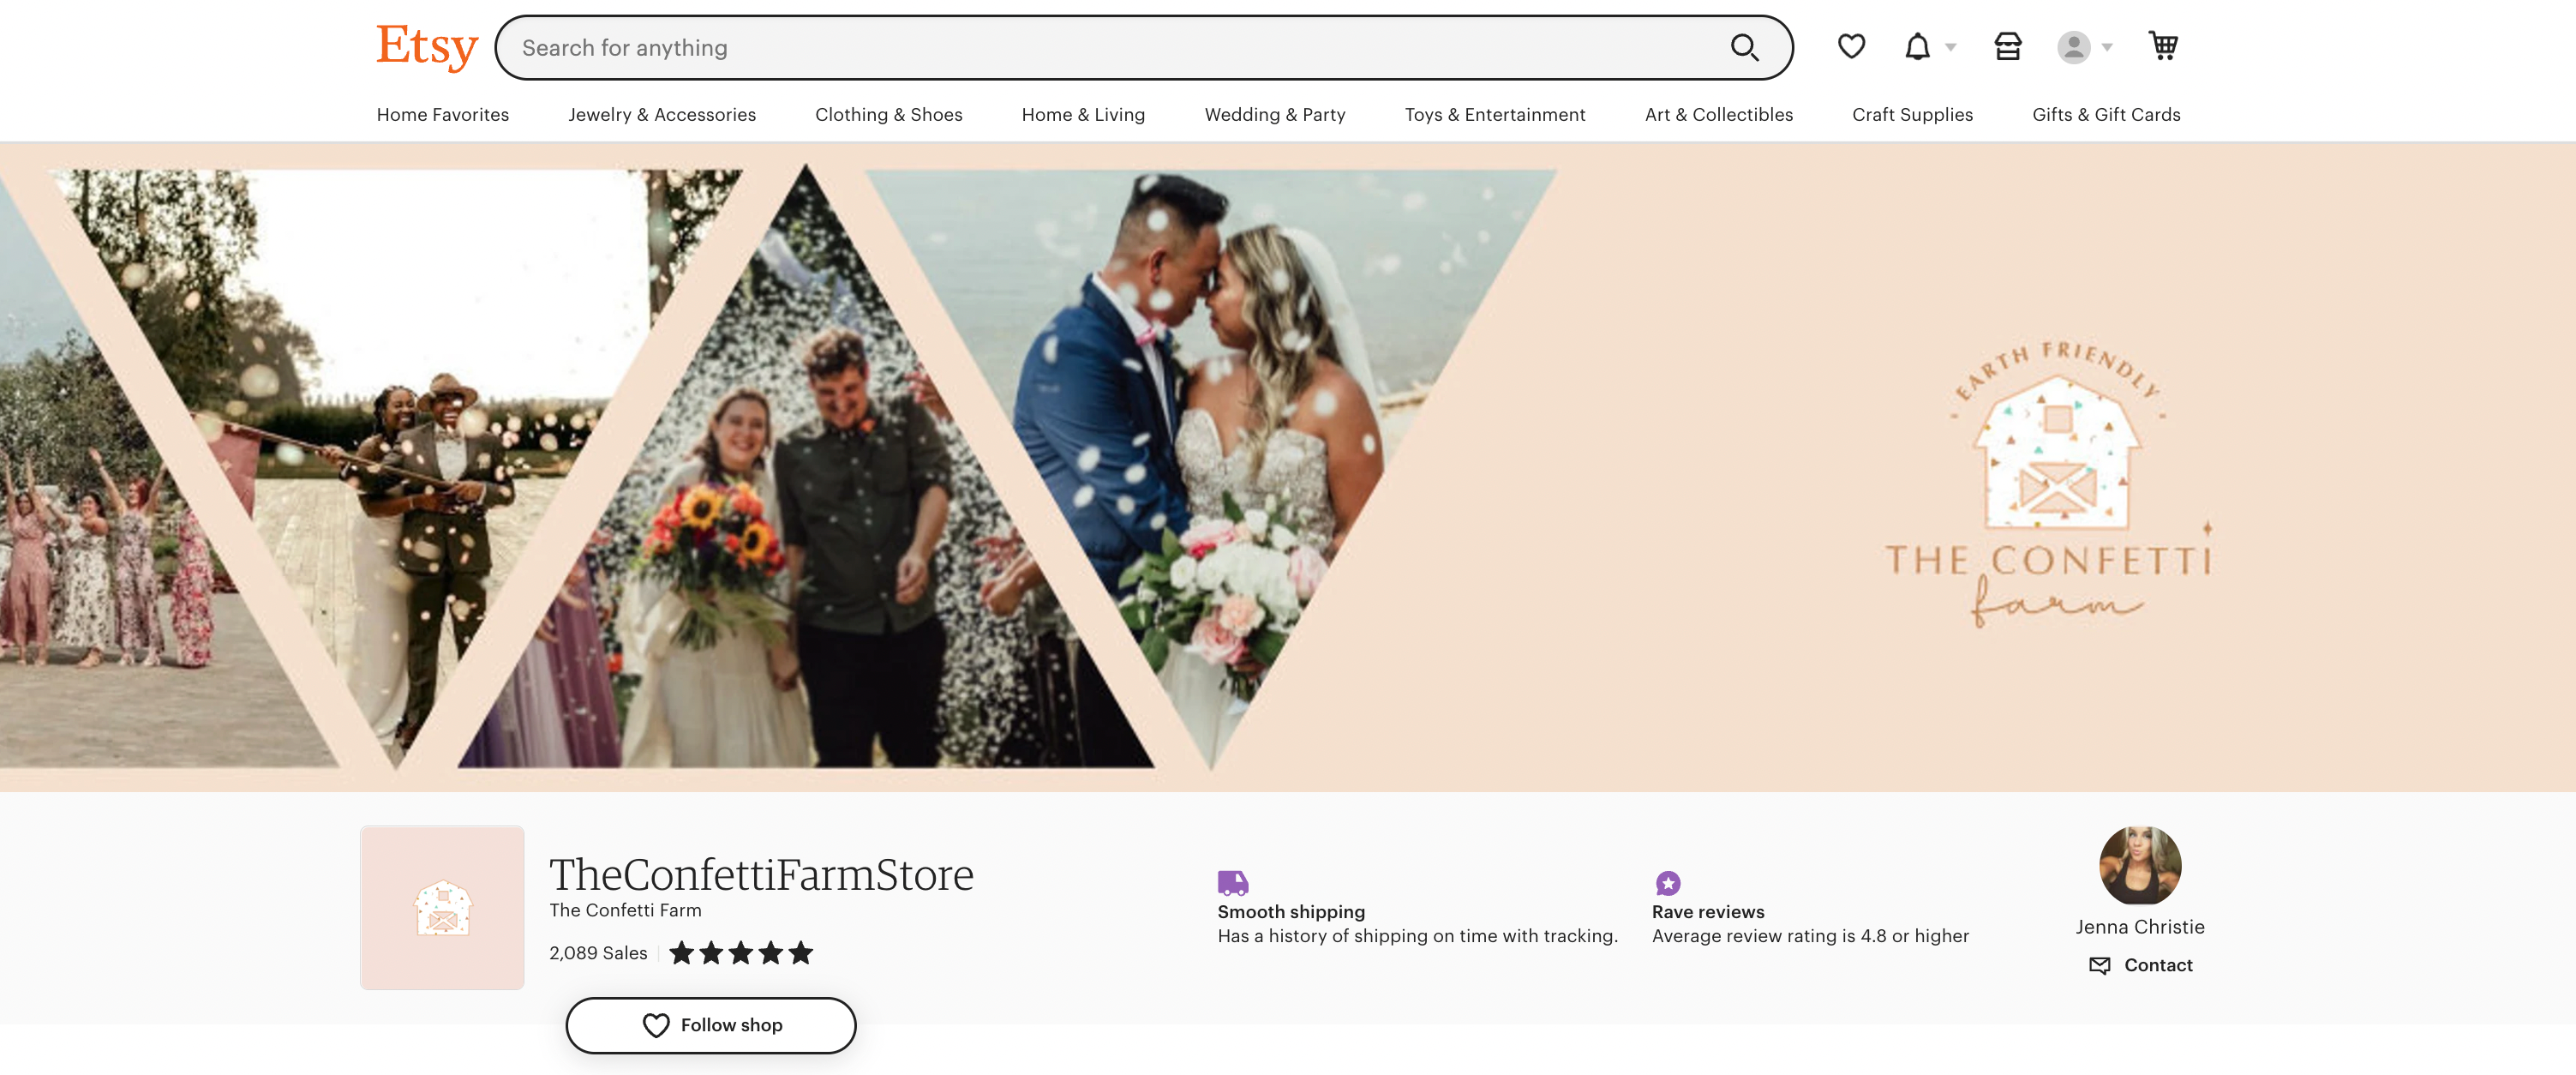2576x1075 pixels.
Task: Click the Follow shop button
Action: pos(711,1025)
